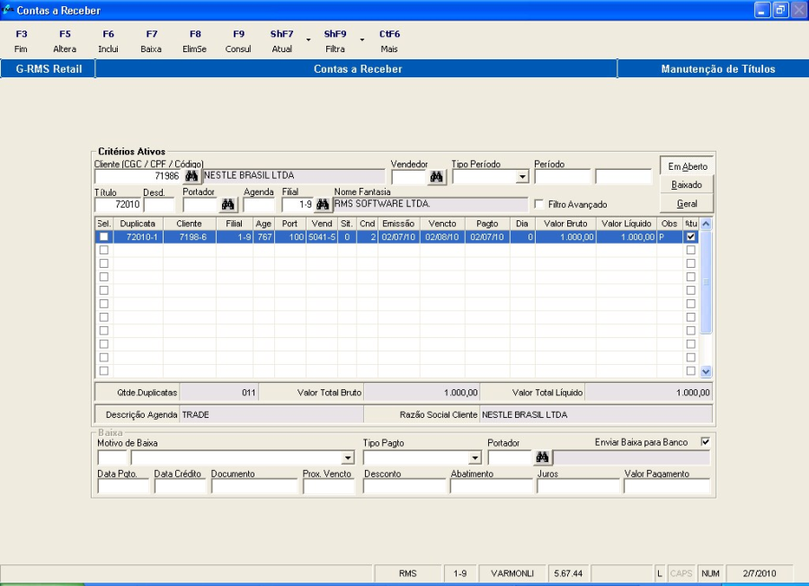This screenshot has width=809, height=586.
Task: Open the ShF7 Atual menu arrow
Action: click(308, 40)
